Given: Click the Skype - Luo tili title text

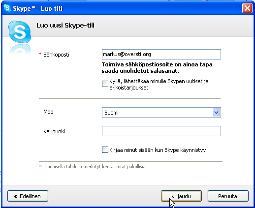Looking at the screenshot, I should pyautogui.click(x=38, y=8).
